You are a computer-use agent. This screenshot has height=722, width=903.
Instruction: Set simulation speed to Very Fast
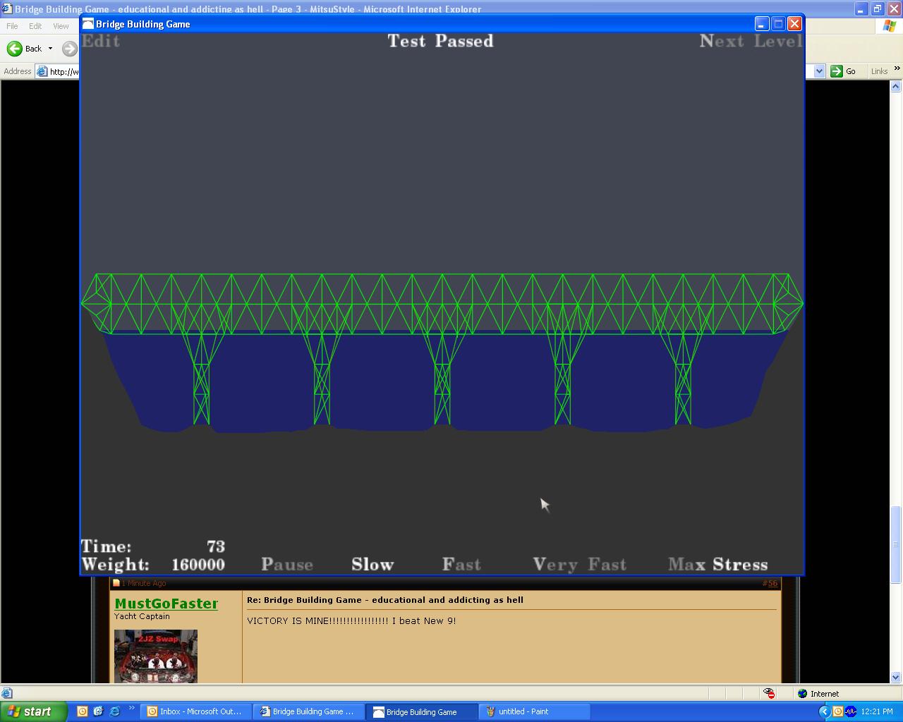579,565
